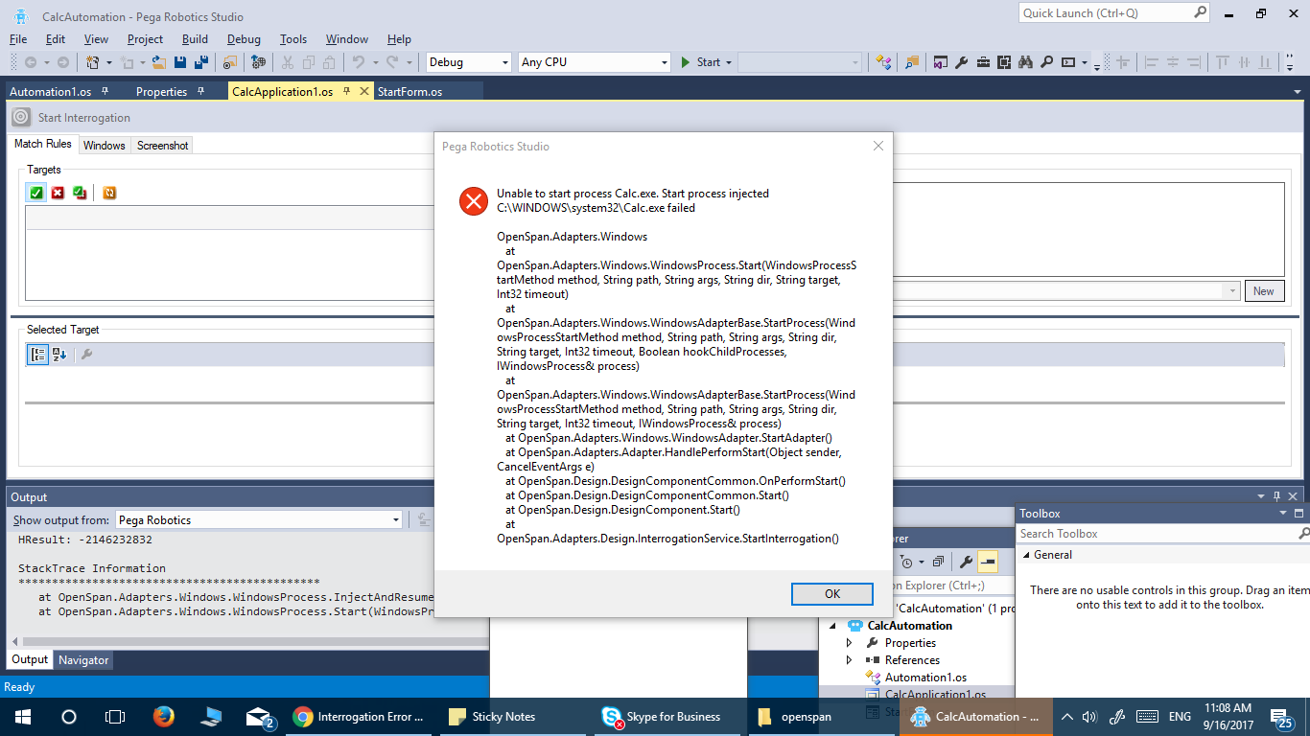Click the green checkmark match-all targets icon
This screenshot has width=1310, height=736.
tap(36, 193)
